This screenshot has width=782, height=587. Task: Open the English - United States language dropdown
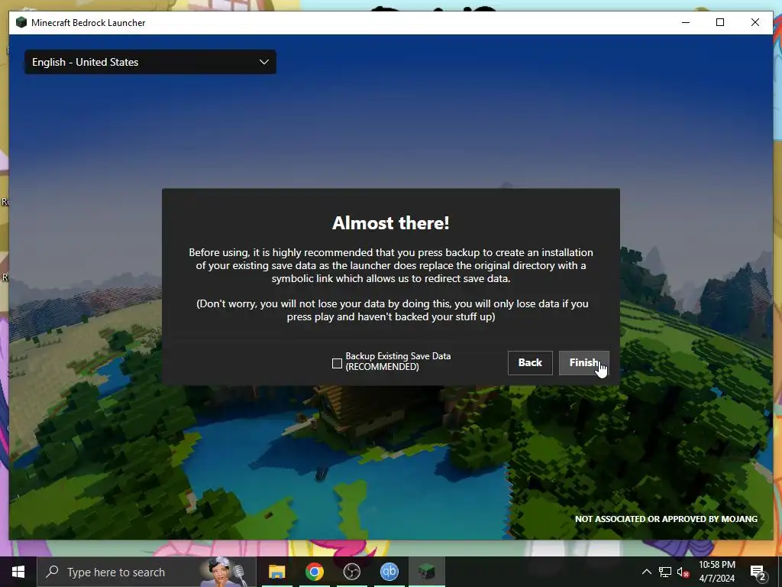click(150, 62)
